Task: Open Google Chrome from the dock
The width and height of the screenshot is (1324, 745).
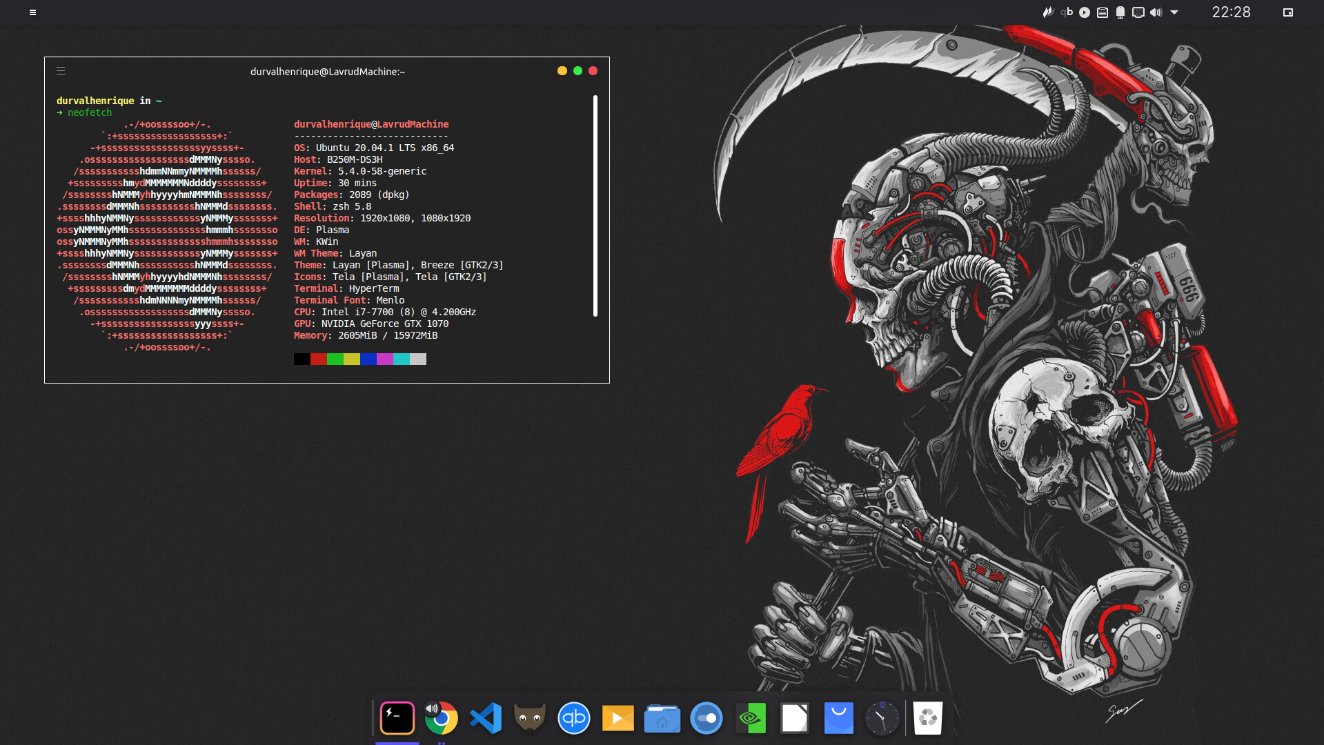Action: pos(442,720)
